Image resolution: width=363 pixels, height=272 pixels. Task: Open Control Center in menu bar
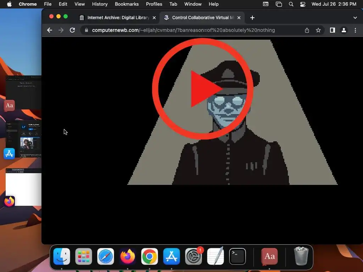click(303, 4)
